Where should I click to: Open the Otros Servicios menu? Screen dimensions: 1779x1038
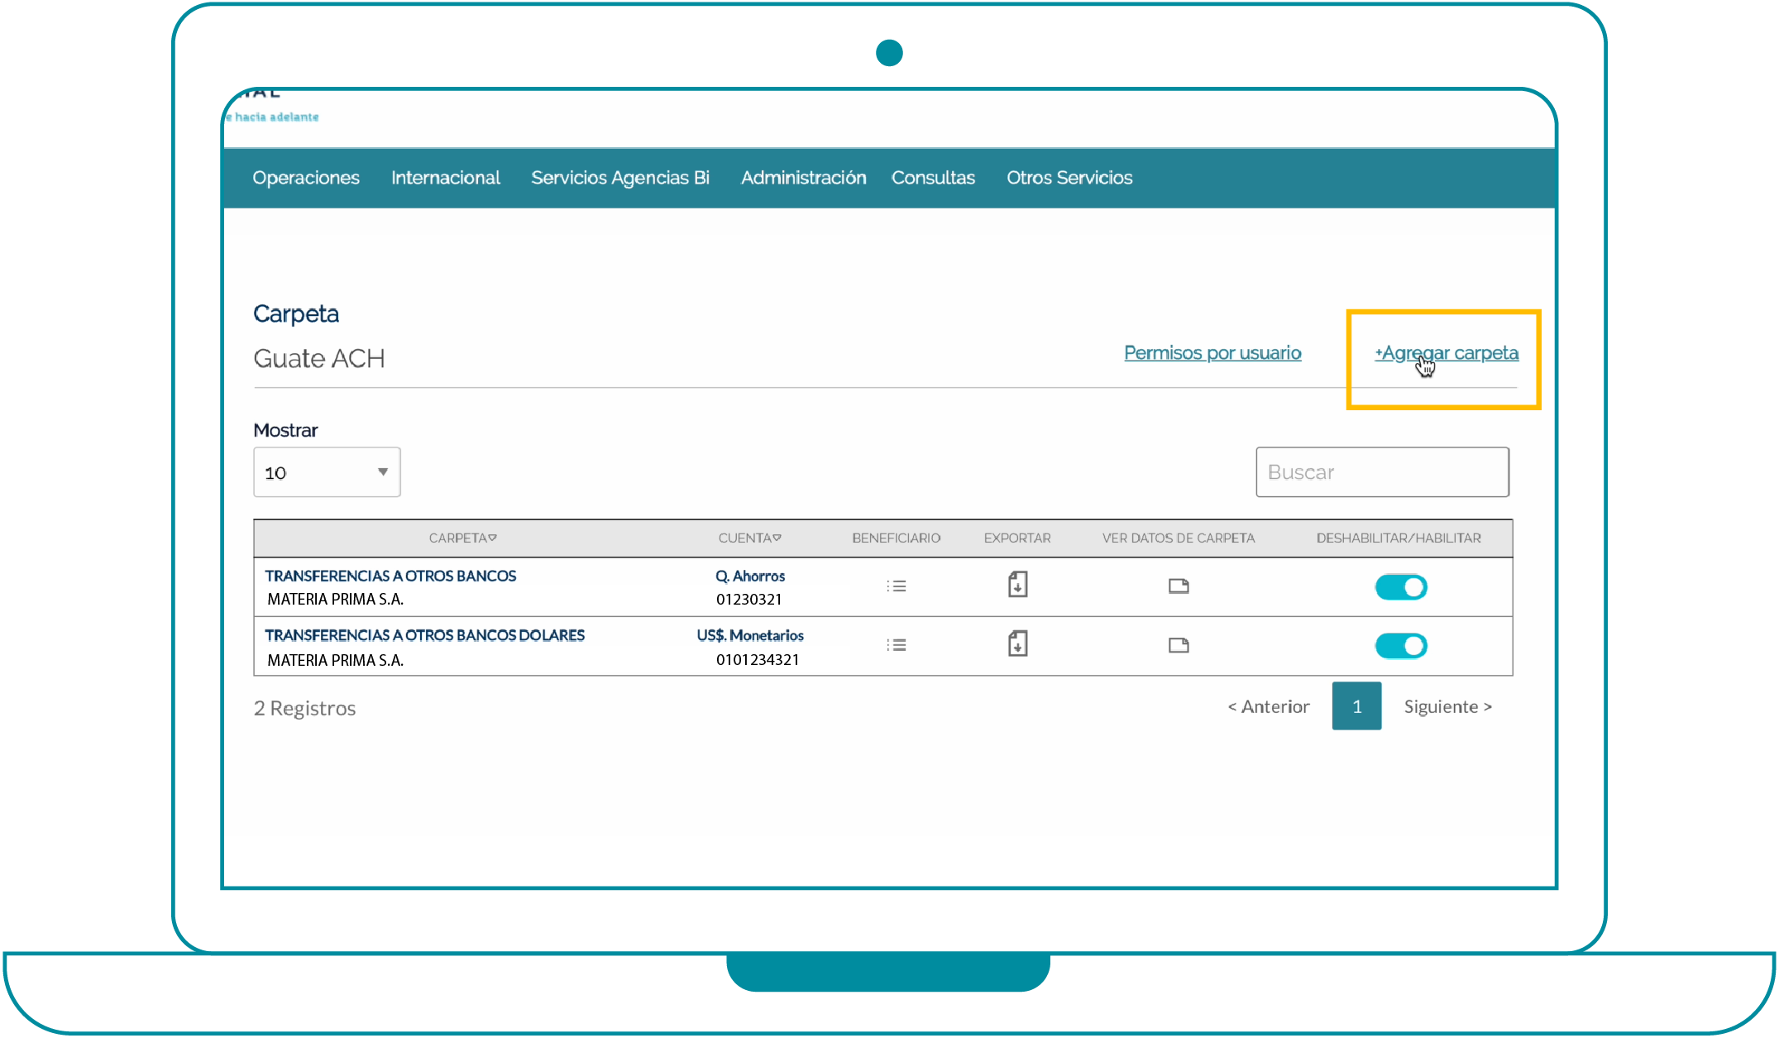(1069, 178)
